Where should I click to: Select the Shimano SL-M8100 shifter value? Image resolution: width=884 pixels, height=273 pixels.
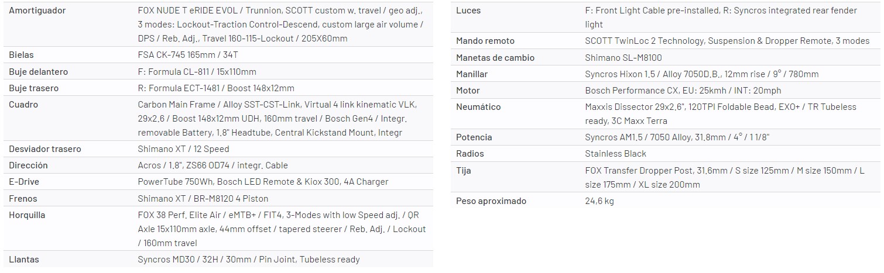click(x=623, y=58)
